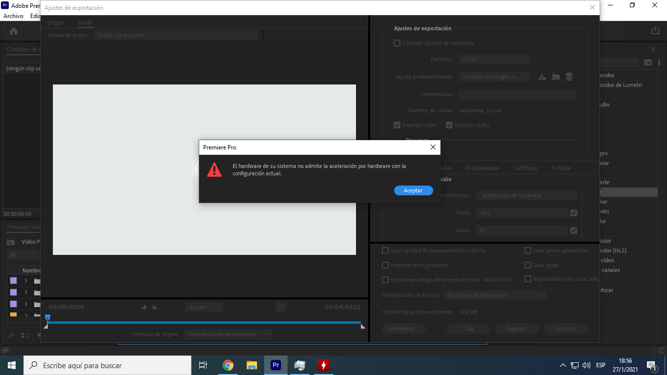
Task: Open the Subtítulos tab
Action: click(525, 168)
